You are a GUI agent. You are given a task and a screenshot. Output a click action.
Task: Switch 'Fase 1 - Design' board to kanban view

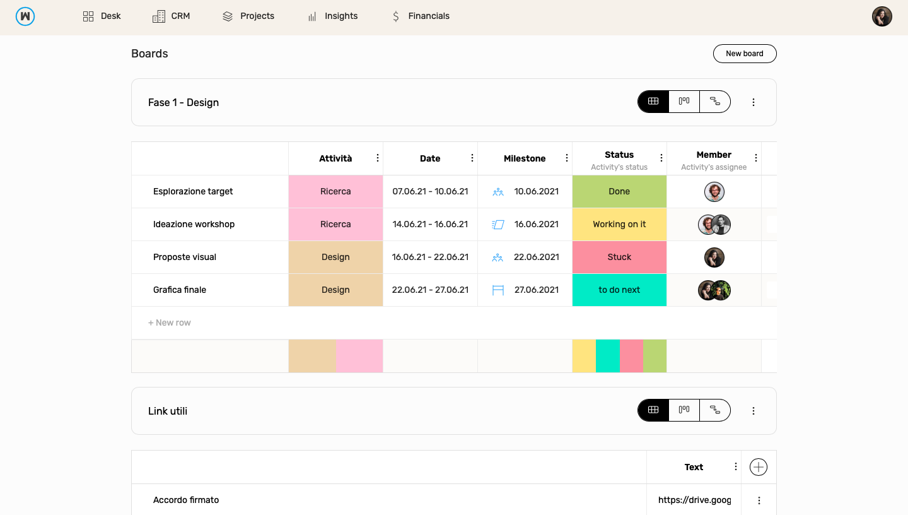point(684,101)
